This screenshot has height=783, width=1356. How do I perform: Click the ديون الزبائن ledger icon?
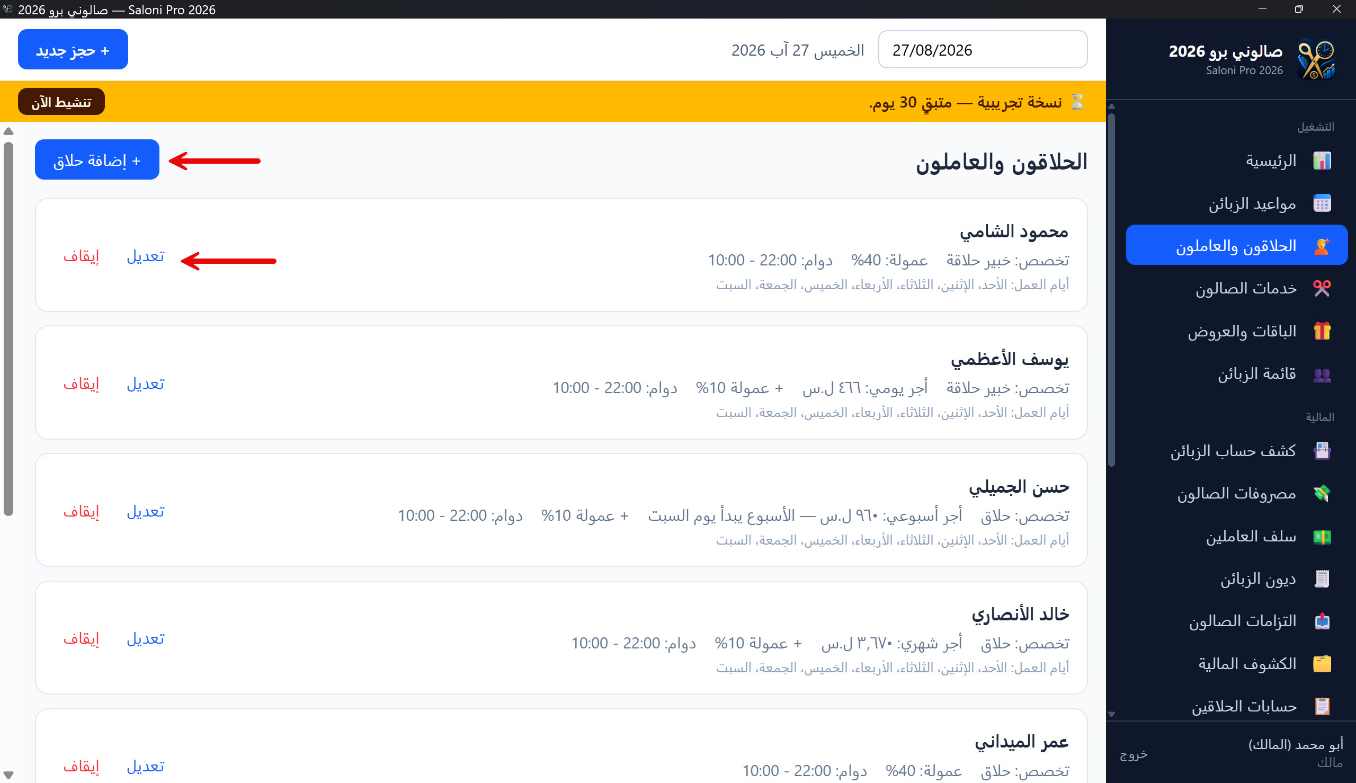tap(1322, 579)
